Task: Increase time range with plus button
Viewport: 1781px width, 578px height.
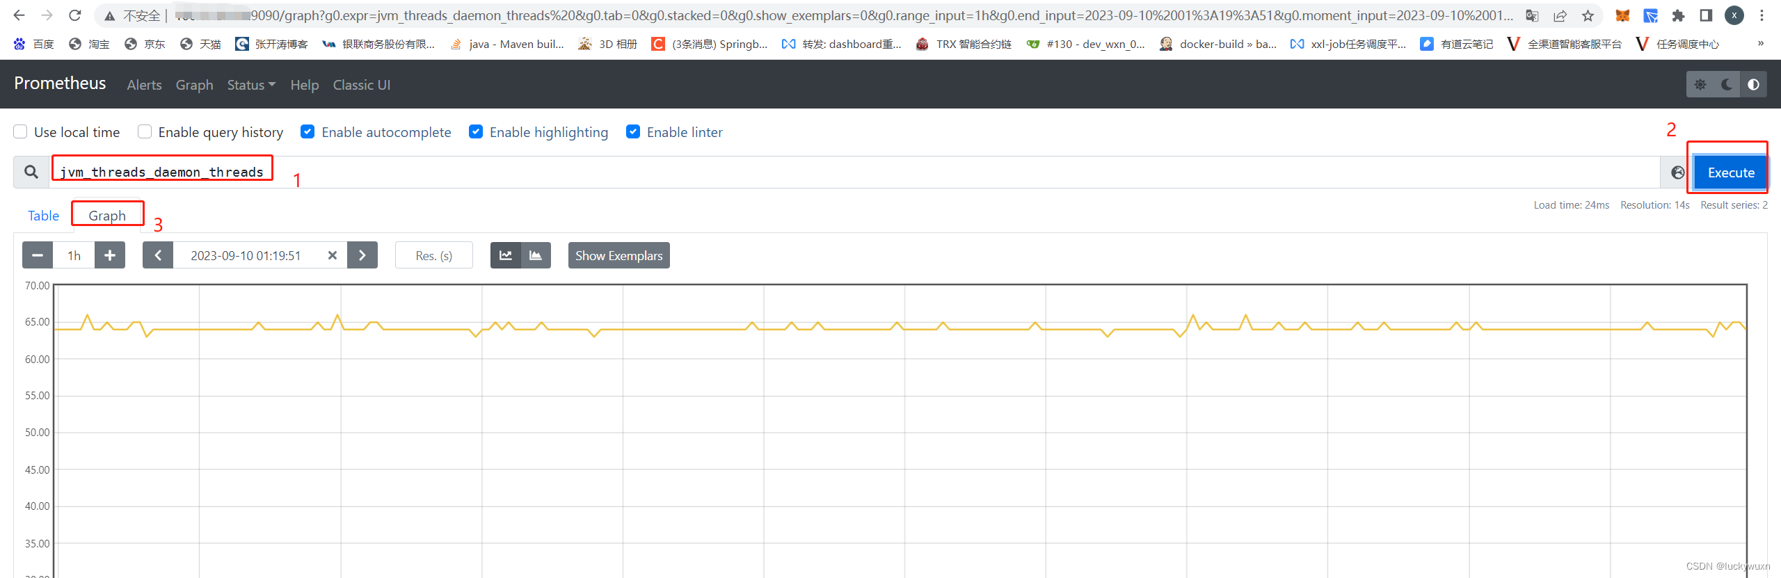Action: click(x=110, y=255)
